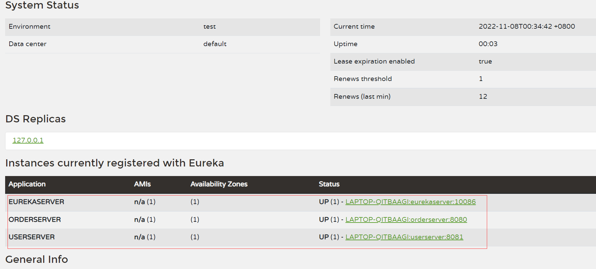Click the availability zone (1) cell for EUREKASERVER
The image size is (596, 269).
[x=195, y=202]
